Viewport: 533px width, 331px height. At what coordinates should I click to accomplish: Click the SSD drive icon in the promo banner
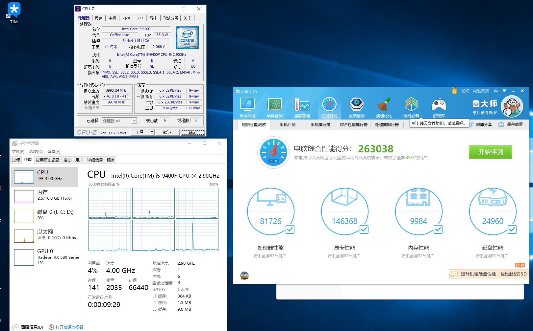[454, 274]
